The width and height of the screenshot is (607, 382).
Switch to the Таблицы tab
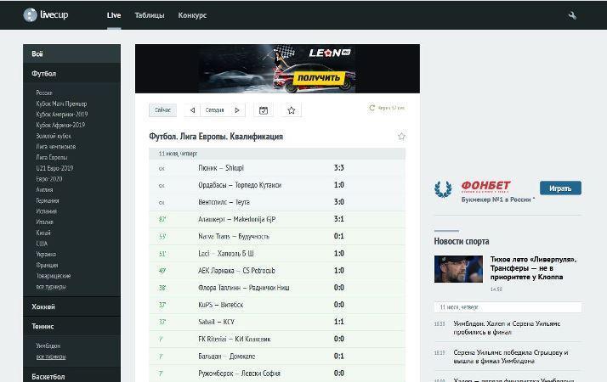[150, 15]
